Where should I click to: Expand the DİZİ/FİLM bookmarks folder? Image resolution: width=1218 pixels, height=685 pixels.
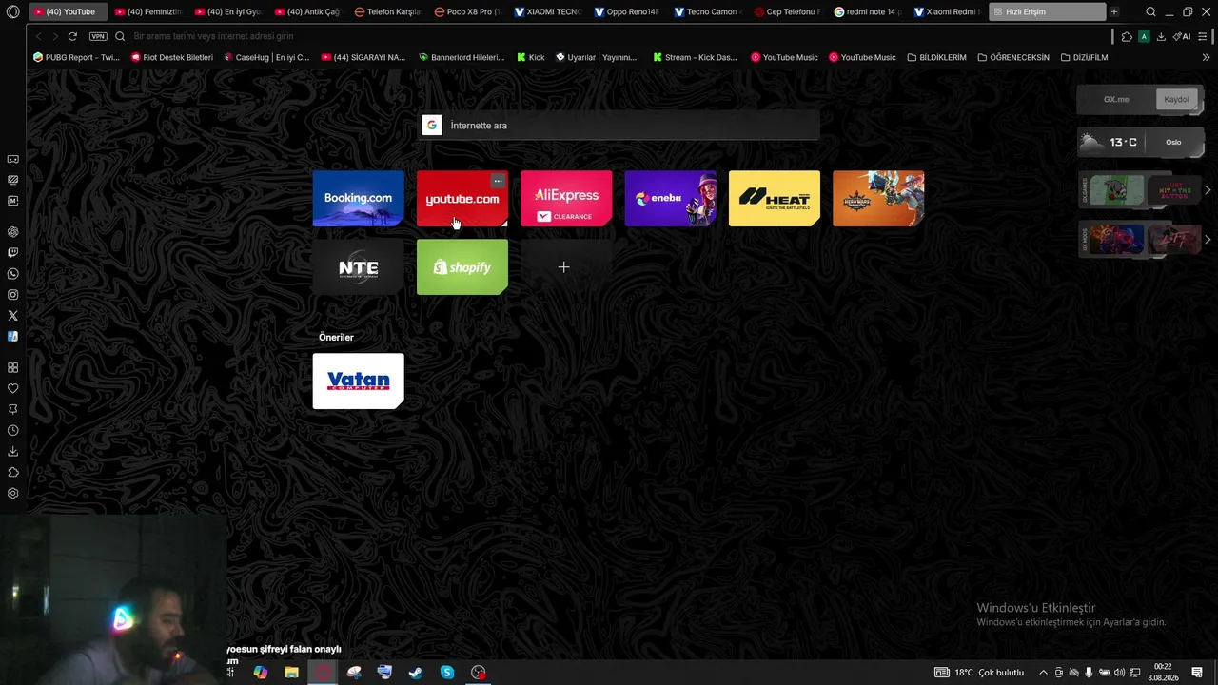(1084, 57)
